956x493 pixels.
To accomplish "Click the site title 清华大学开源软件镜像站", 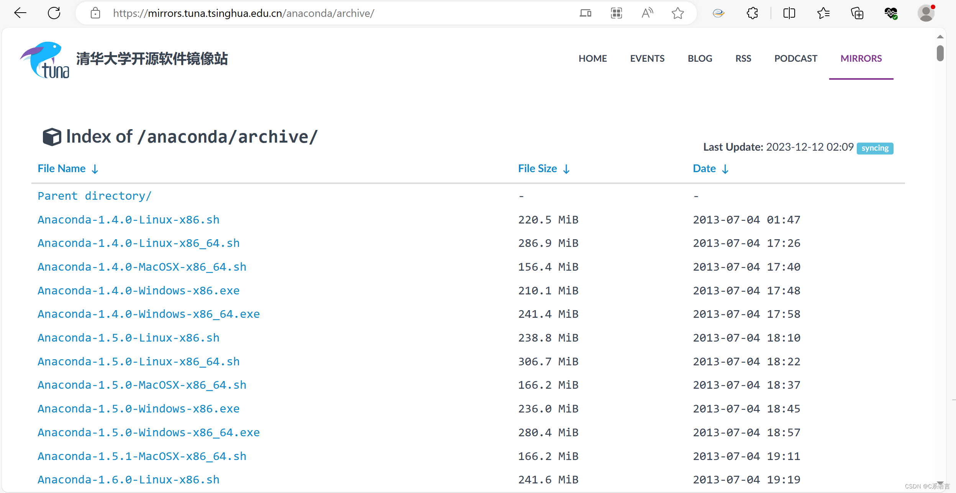I will 152,59.
